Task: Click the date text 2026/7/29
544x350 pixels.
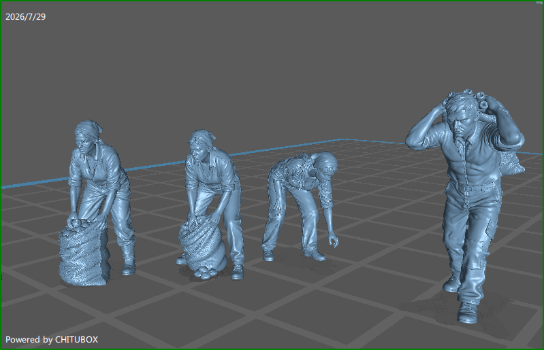Action: click(26, 16)
